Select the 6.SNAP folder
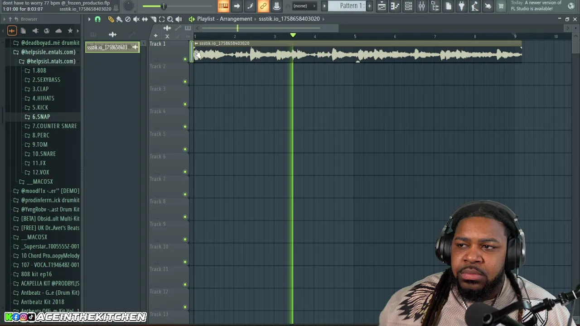Image resolution: width=580 pixels, height=326 pixels. (37, 117)
